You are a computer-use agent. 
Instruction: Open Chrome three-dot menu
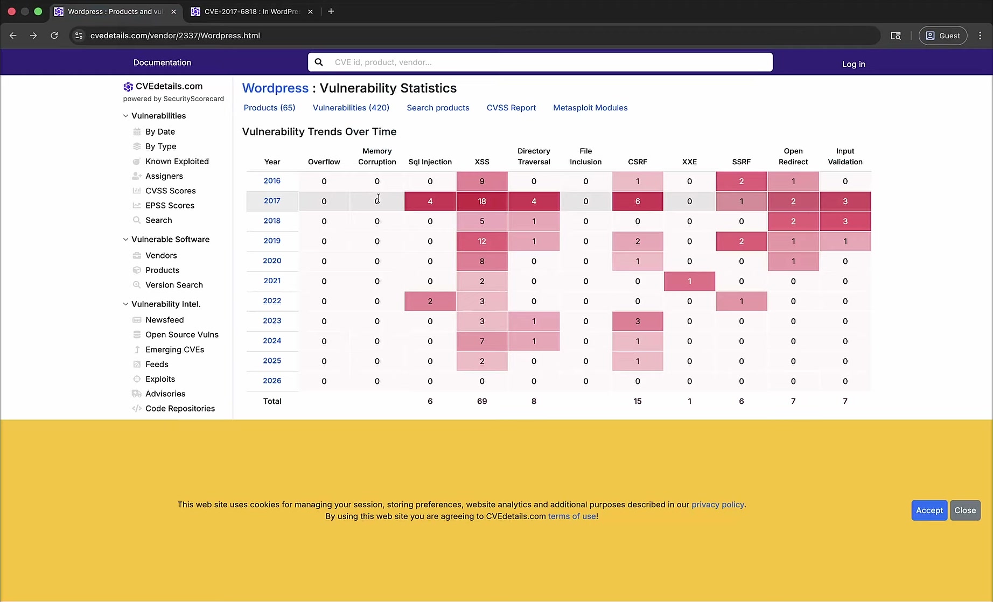980,36
